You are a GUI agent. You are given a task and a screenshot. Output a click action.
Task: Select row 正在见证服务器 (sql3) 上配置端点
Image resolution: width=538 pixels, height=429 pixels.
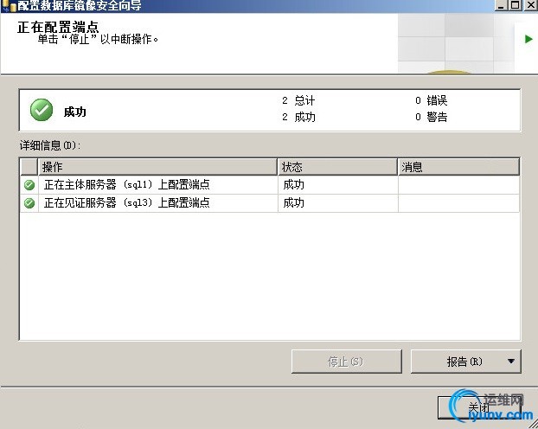[270, 203]
